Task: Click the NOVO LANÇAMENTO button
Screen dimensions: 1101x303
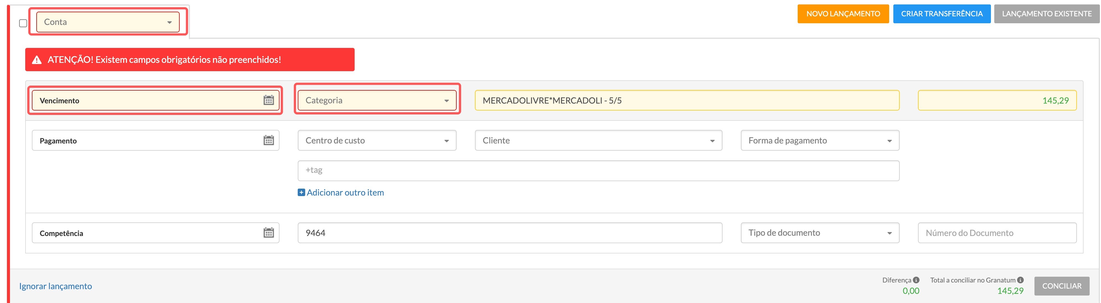Action: click(x=843, y=14)
